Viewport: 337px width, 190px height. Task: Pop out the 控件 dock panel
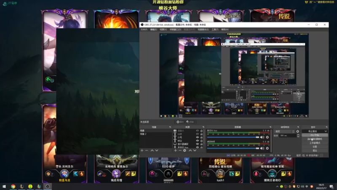tap(326, 127)
